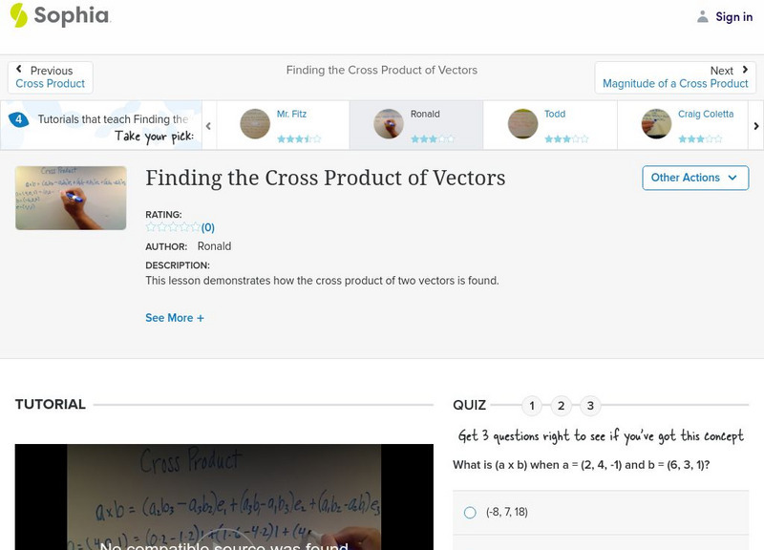This screenshot has width=764, height=550.
Task: Click the blue "4" tutorials badge
Action: tap(17, 118)
